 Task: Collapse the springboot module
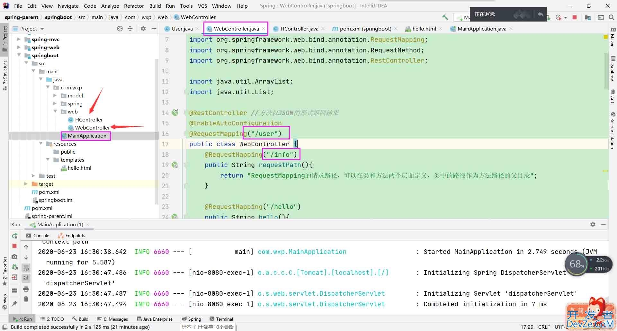click(x=19, y=55)
